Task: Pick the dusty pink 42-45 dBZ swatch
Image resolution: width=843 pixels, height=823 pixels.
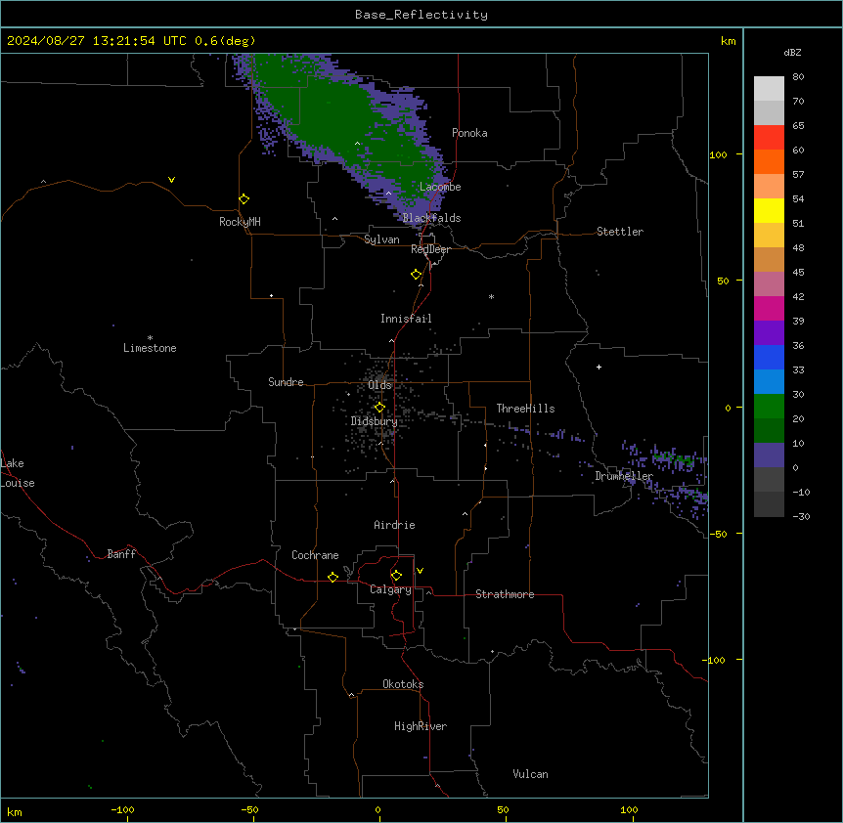Action: click(769, 283)
